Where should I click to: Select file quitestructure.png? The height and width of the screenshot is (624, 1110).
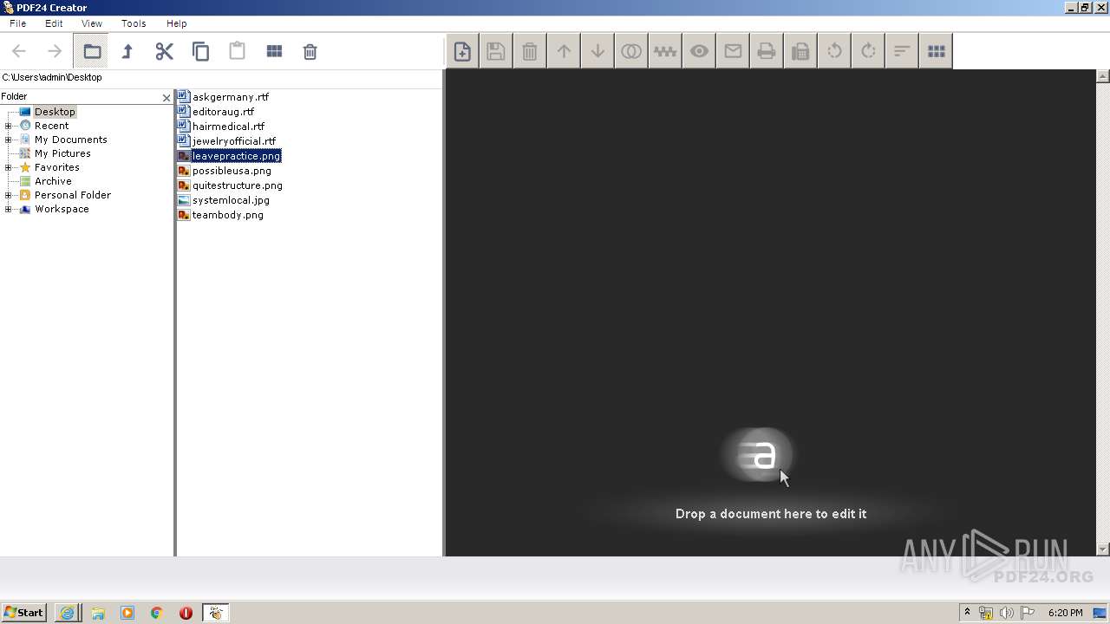[x=238, y=185]
